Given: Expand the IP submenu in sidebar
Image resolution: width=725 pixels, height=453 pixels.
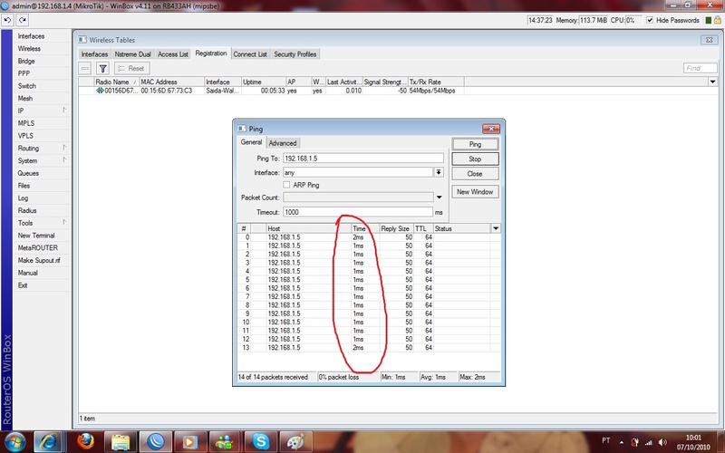Looking at the screenshot, I should (64, 110).
